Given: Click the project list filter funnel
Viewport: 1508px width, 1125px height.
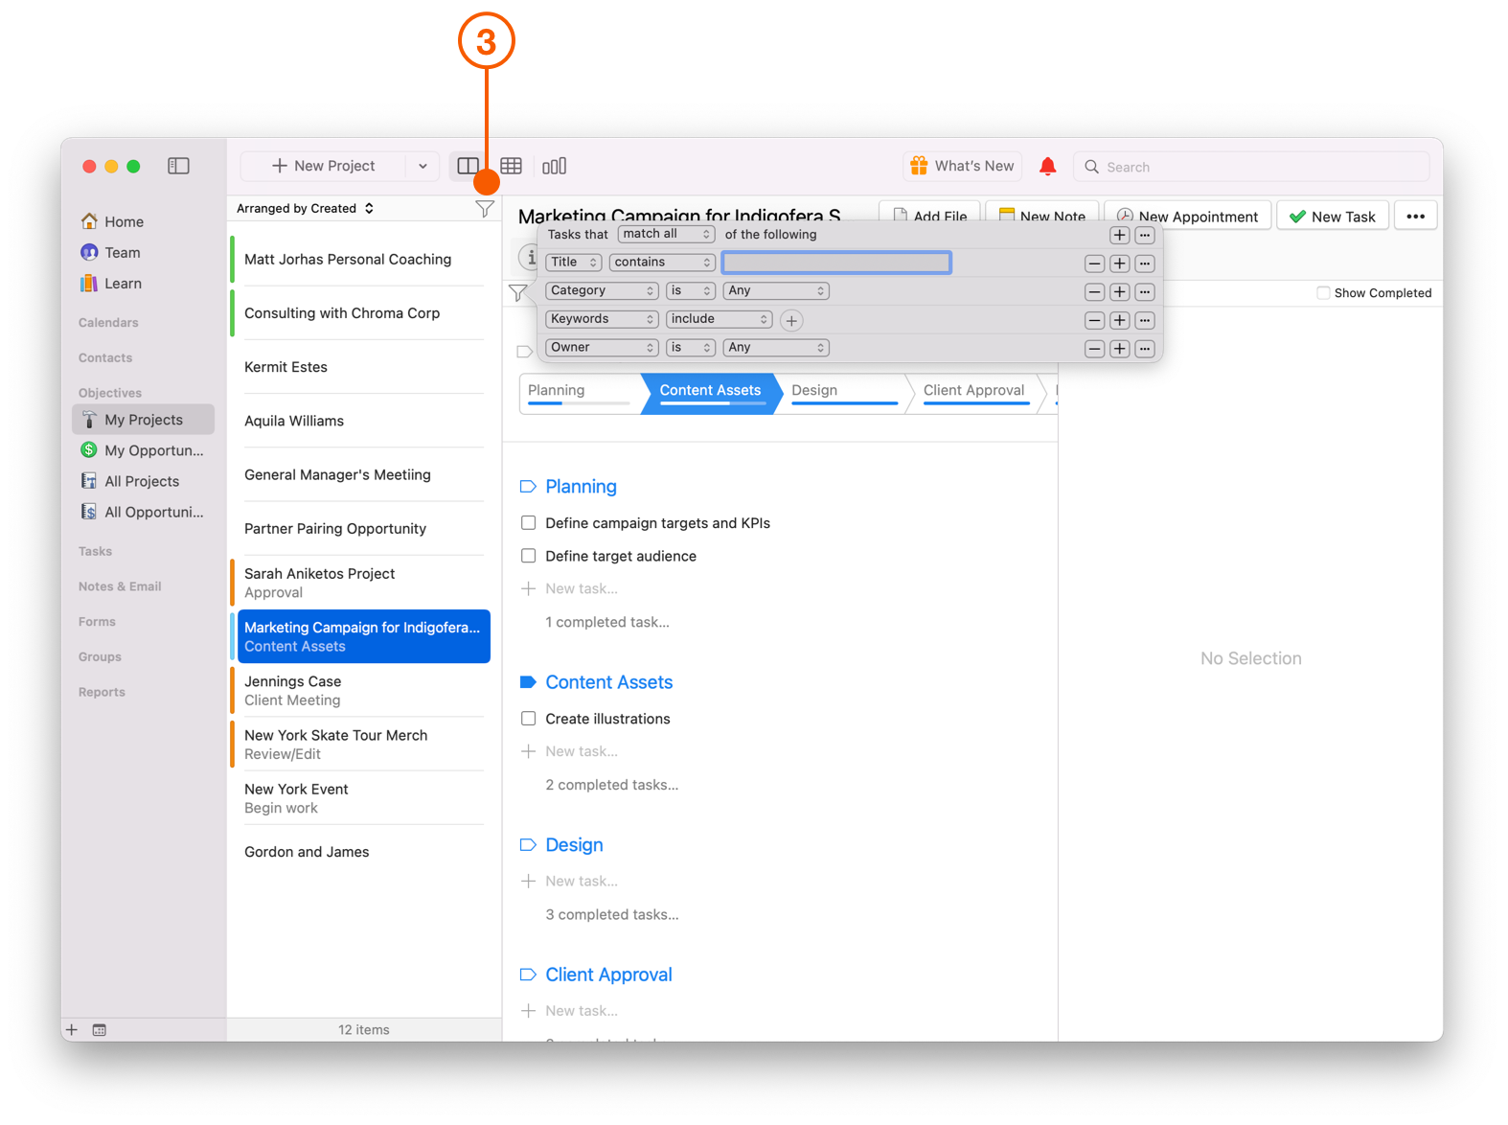Looking at the screenshot, I should [485, 208].
